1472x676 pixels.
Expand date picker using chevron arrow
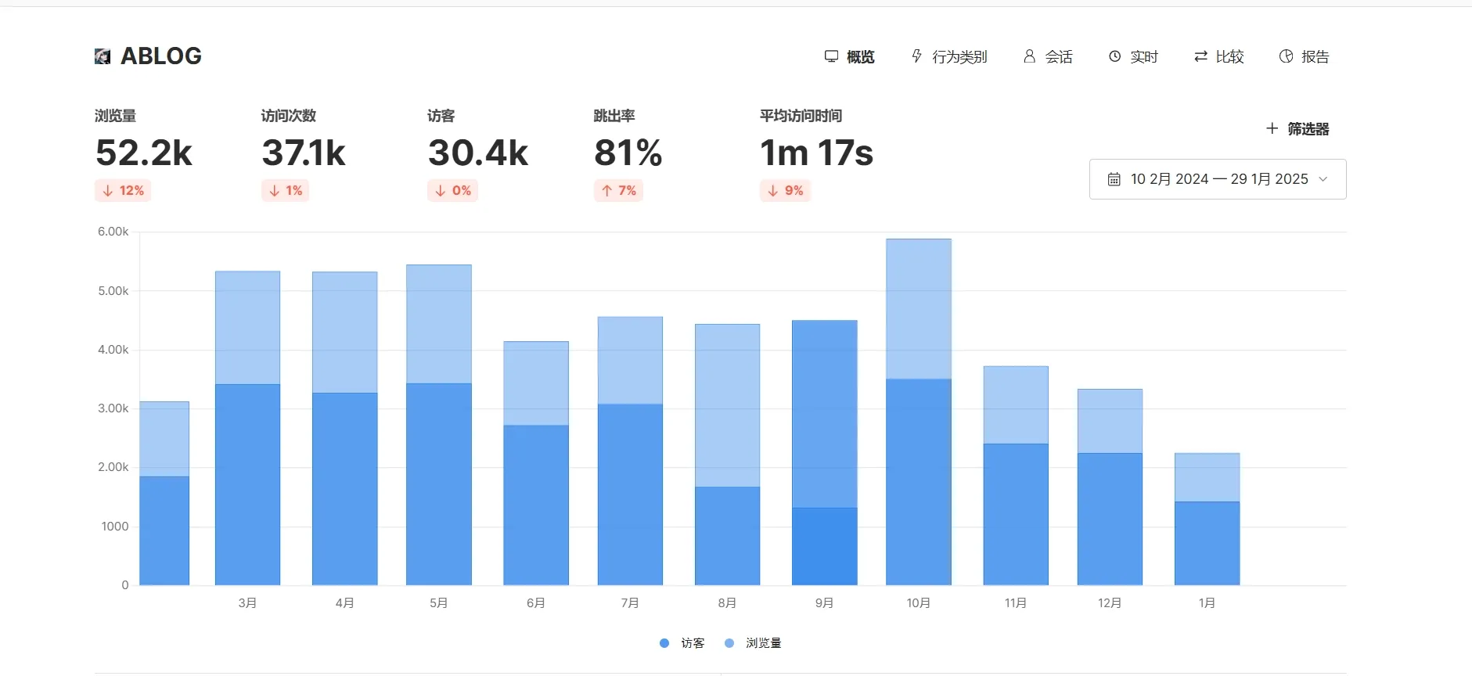[1323, 179]
